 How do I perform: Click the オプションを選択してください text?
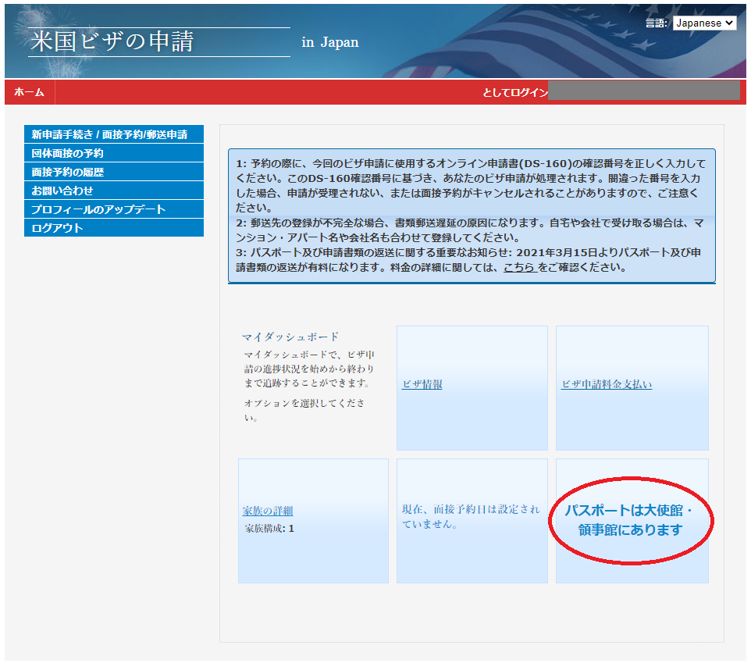(x=304, y=410)
